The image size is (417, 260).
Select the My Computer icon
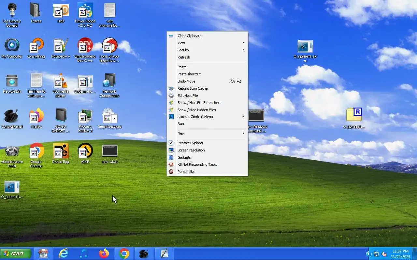[x=12, y=48]
